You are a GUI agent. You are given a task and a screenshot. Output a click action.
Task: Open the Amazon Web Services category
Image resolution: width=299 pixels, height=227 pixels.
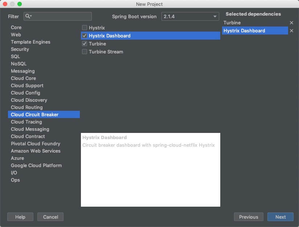pyautogui.click(x=44, y=151)
